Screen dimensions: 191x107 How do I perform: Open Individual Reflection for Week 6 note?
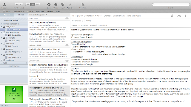[49, 53]
